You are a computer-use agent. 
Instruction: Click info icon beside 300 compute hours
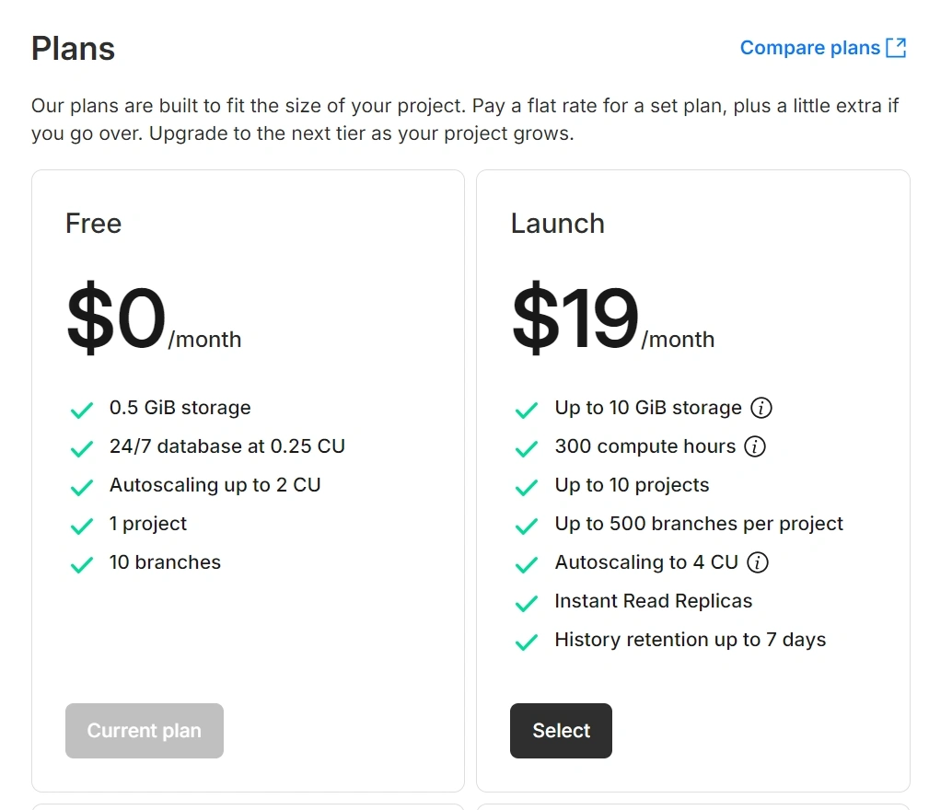[755, 447]
